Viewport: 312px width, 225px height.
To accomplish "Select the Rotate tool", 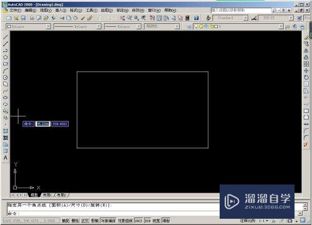I will point(306,77).
